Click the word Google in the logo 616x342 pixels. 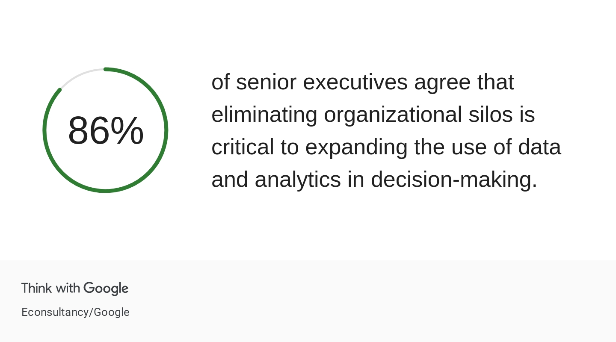click(106, 289)
